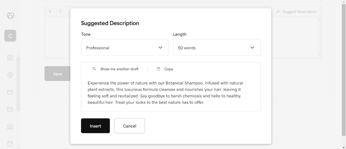Cancel the Suggested Description dialog
Image resolution: width=346 pixels, height=149 pixels.
[129, 126]
